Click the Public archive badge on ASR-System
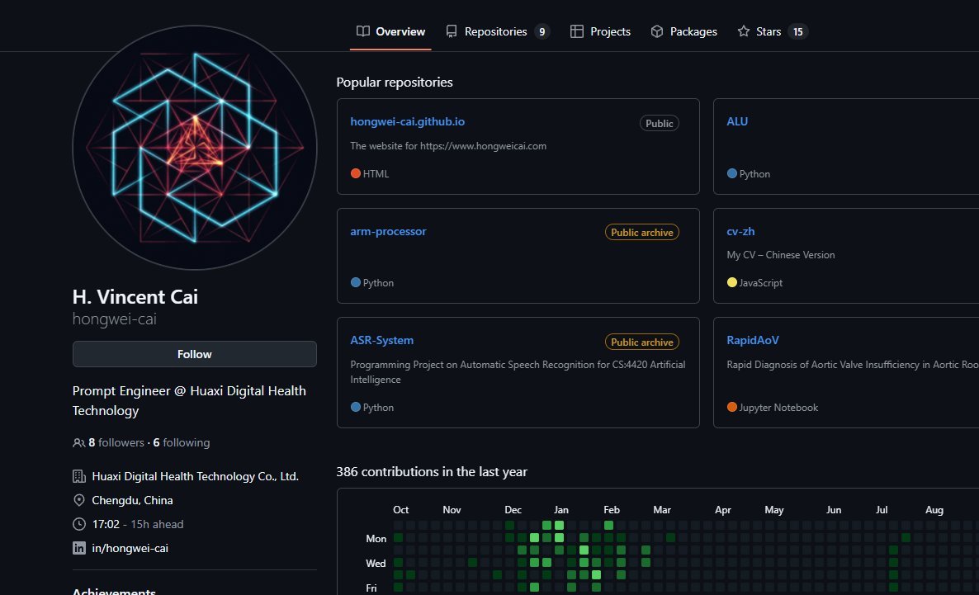Screen dimensions: 979x595 tap(642, 342)
